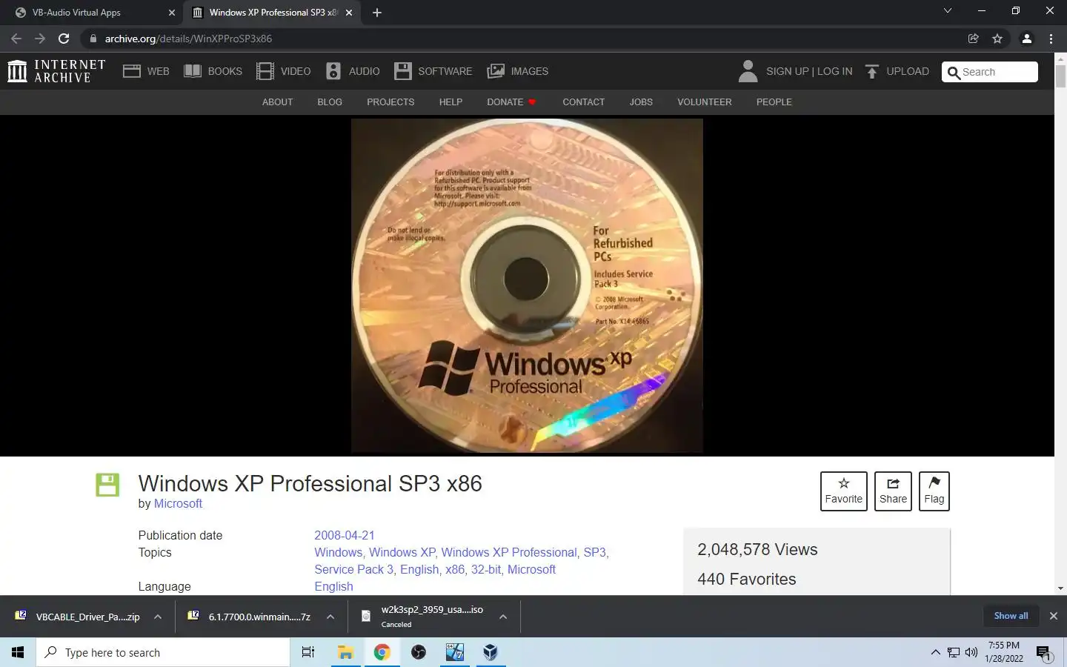Open the Video section icon
The width and height of the screenshot is (1067, 667).
pos(265,71)
